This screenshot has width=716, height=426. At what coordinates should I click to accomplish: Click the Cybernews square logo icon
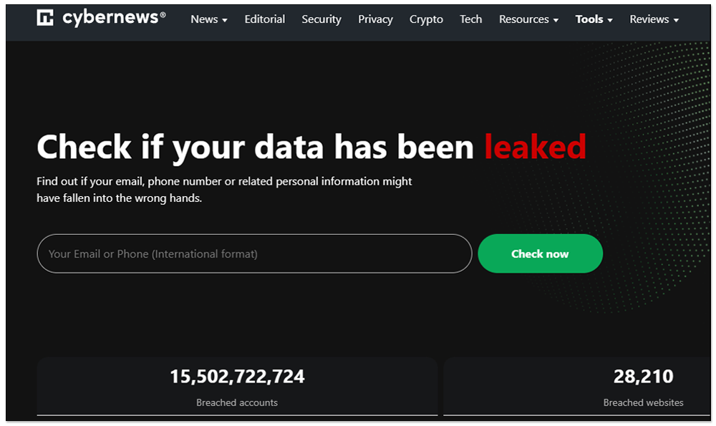44,17
